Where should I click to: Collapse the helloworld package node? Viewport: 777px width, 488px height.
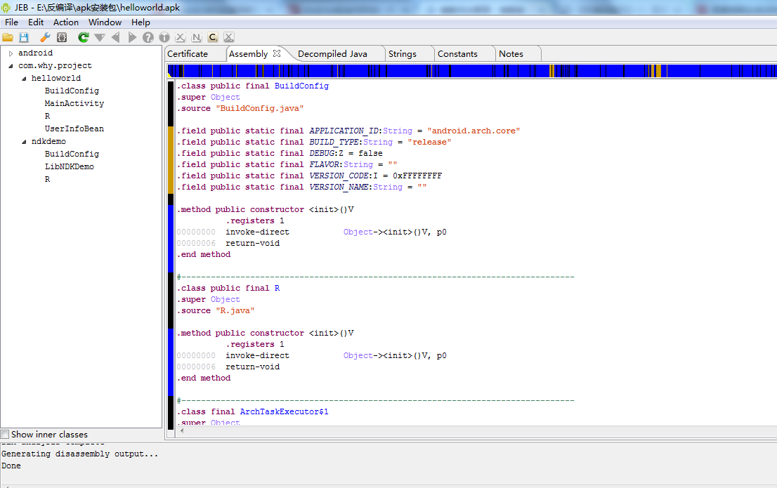tap(24, 78)
